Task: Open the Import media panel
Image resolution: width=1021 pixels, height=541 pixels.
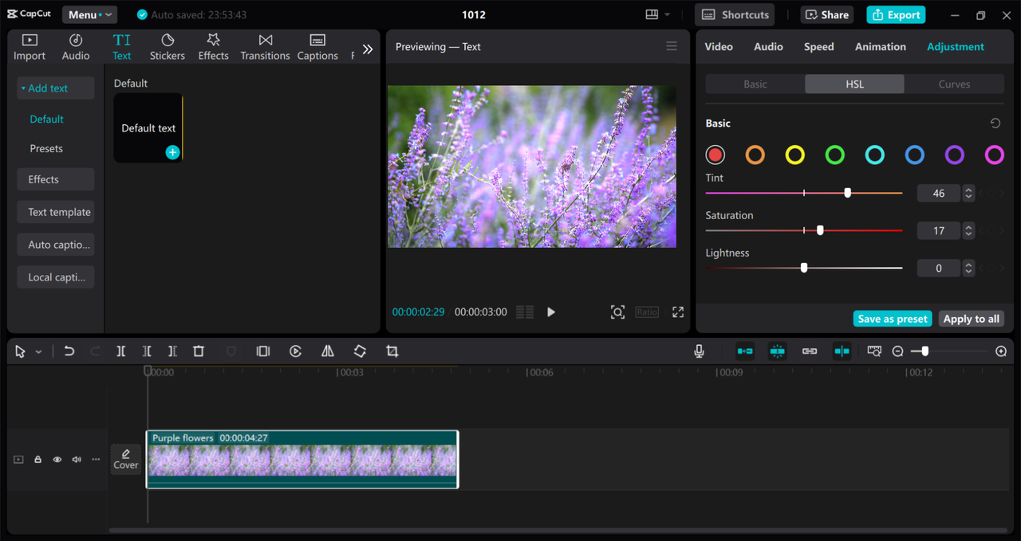Action: [30, 47]
